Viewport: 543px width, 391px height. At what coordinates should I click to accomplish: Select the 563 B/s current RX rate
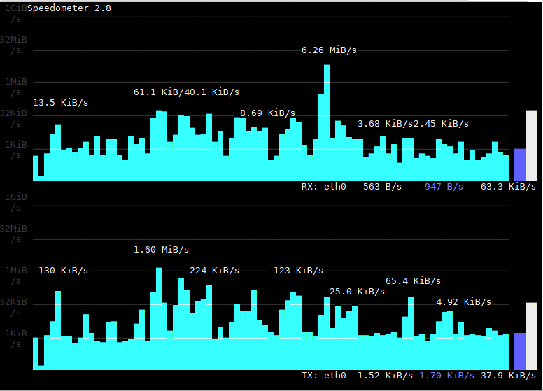click(382, 187)
